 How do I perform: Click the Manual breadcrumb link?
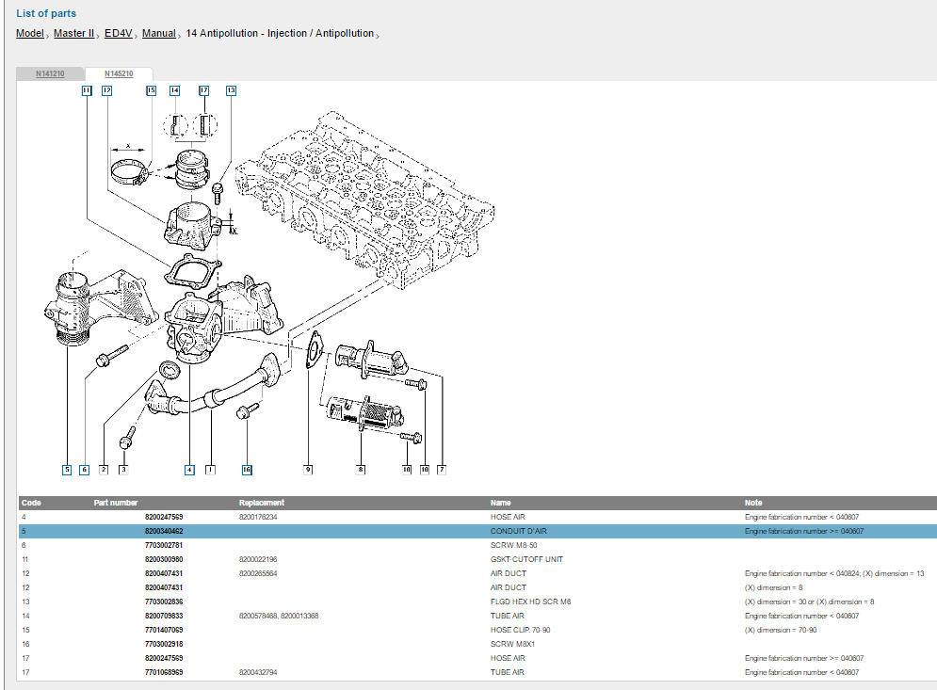click(159, 34)
